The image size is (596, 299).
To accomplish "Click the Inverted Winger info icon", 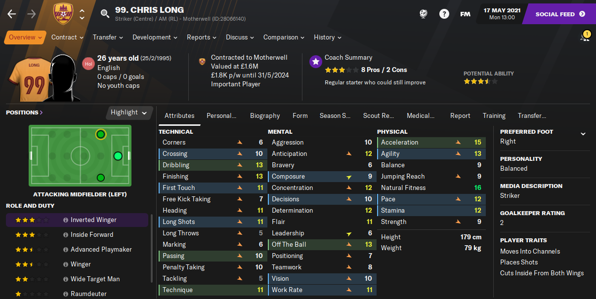I will 65,220.
